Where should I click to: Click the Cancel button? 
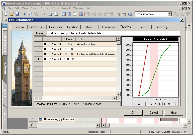153,113
